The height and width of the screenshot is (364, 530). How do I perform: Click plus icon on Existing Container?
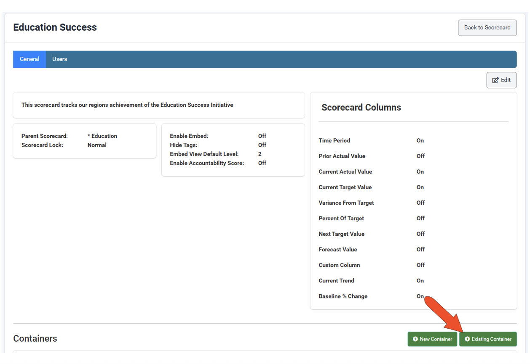click(x=467, y=339)
